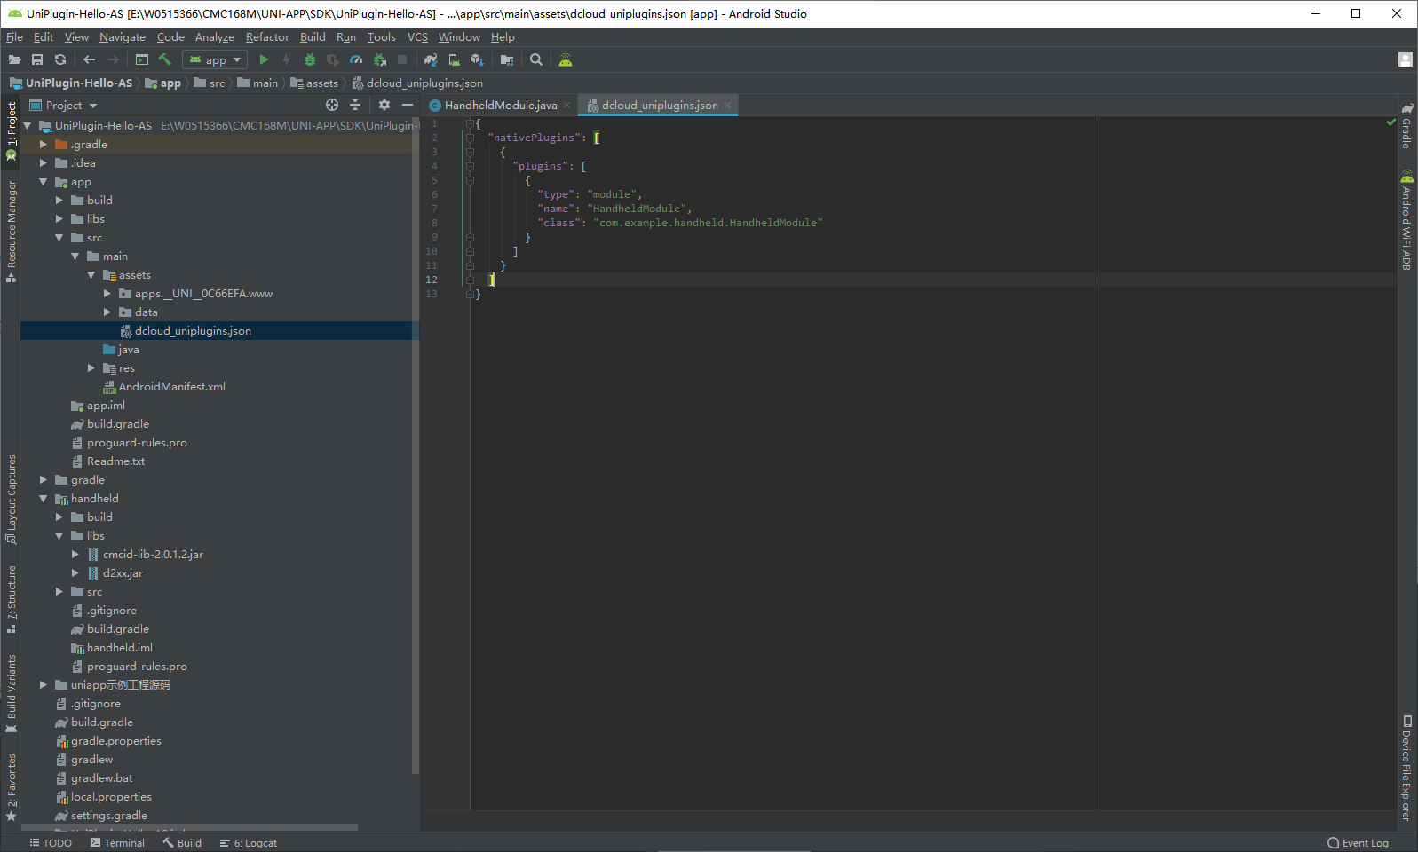Viewport: 1418px width, 852px height.
Task: Open the Terminal tool window
Action: [117, 842]
